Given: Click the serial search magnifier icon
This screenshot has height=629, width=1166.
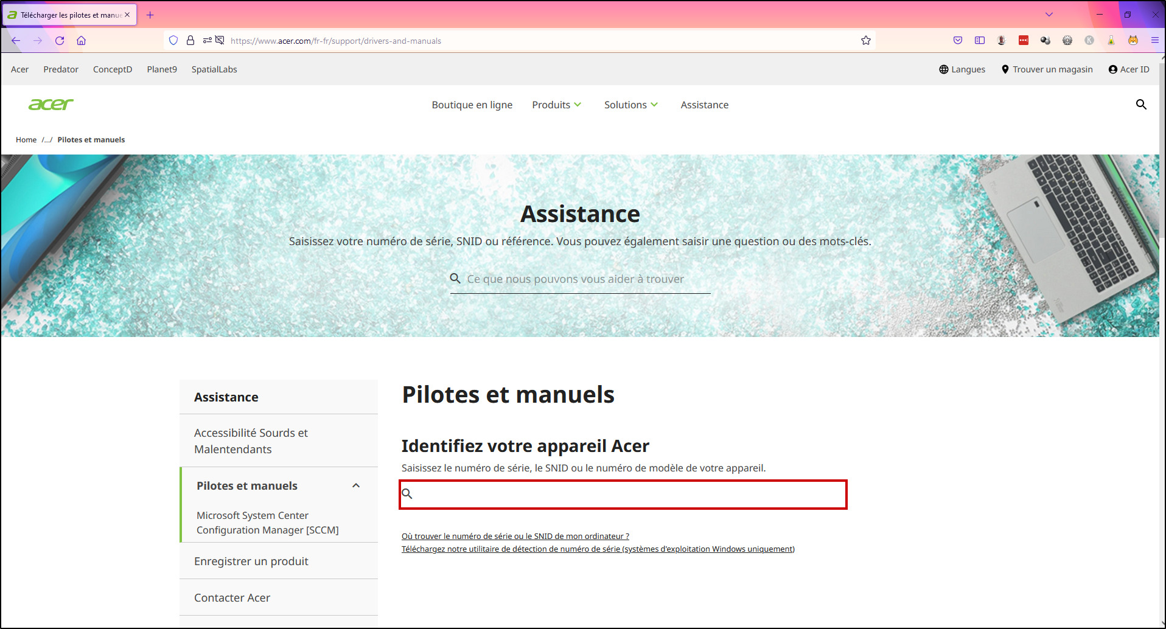Looking at the screenshot, I should coord(407,494).
